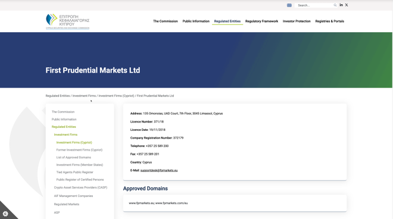Expand Registries & Portals menu
Image resolution: width=393 pixels, height=219 pixels.
click(330, 21)
